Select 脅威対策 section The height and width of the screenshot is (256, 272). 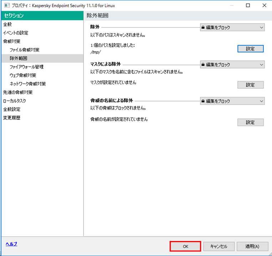(42, 41)
